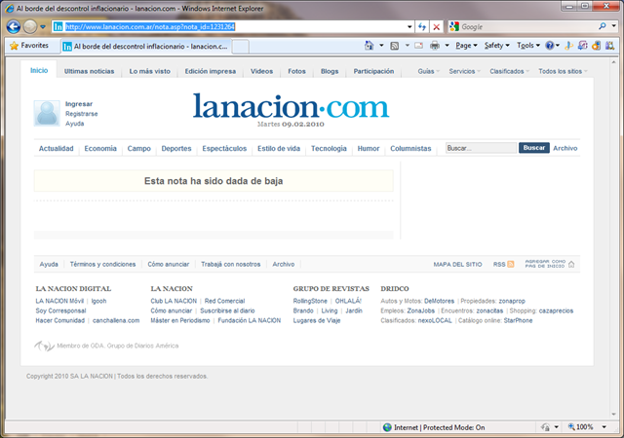Expand the address bar history dropdown
624x438 pixels.
pyautogui.click(x=409, y=26)
